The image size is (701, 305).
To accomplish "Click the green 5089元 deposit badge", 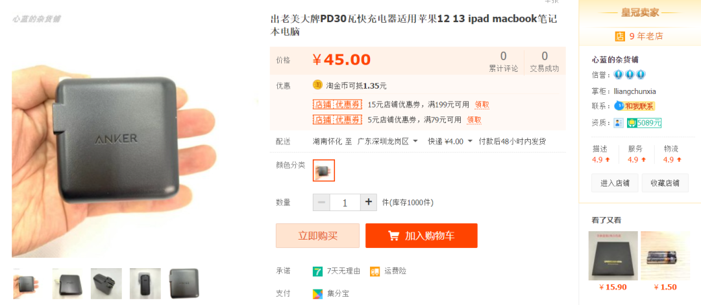I will click(644, 122).
